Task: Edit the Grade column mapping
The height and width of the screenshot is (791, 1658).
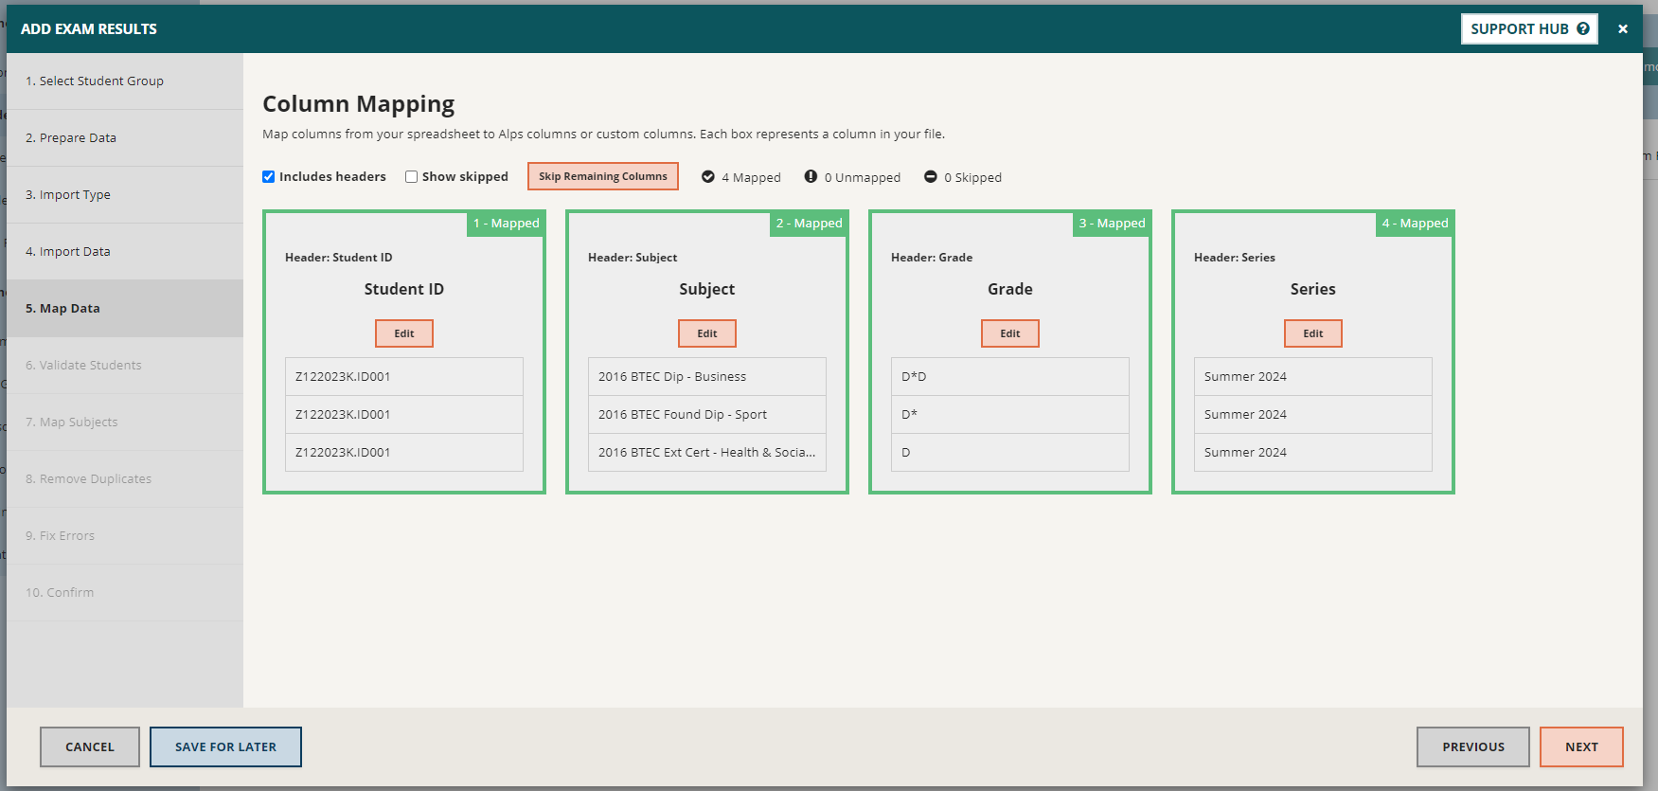Action: (x=1010, y=333)
